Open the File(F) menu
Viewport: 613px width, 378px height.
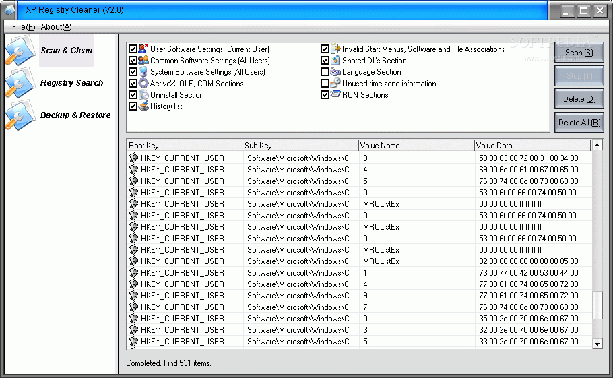pos(24,26)
